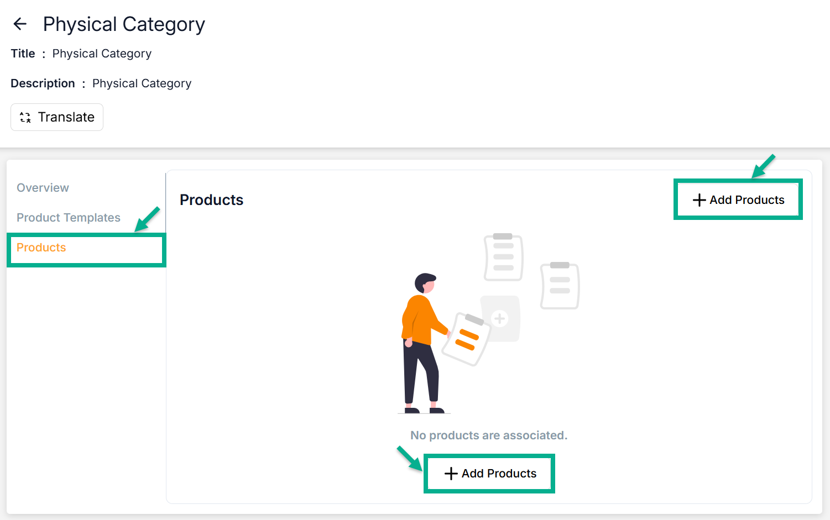Click the translate icon in Translate button

click(x=25, y=117)
